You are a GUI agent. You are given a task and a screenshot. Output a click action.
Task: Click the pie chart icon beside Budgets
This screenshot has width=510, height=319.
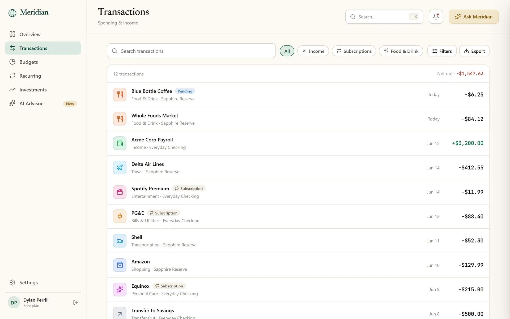12,62
